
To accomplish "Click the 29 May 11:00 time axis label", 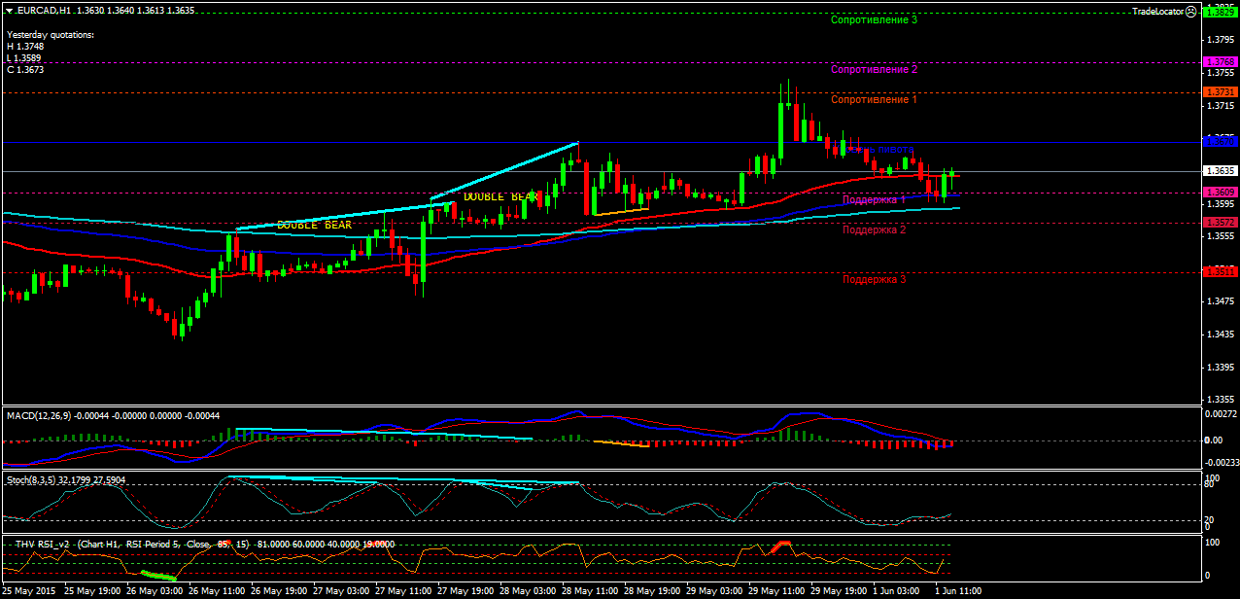I will (x=777, y=590).
